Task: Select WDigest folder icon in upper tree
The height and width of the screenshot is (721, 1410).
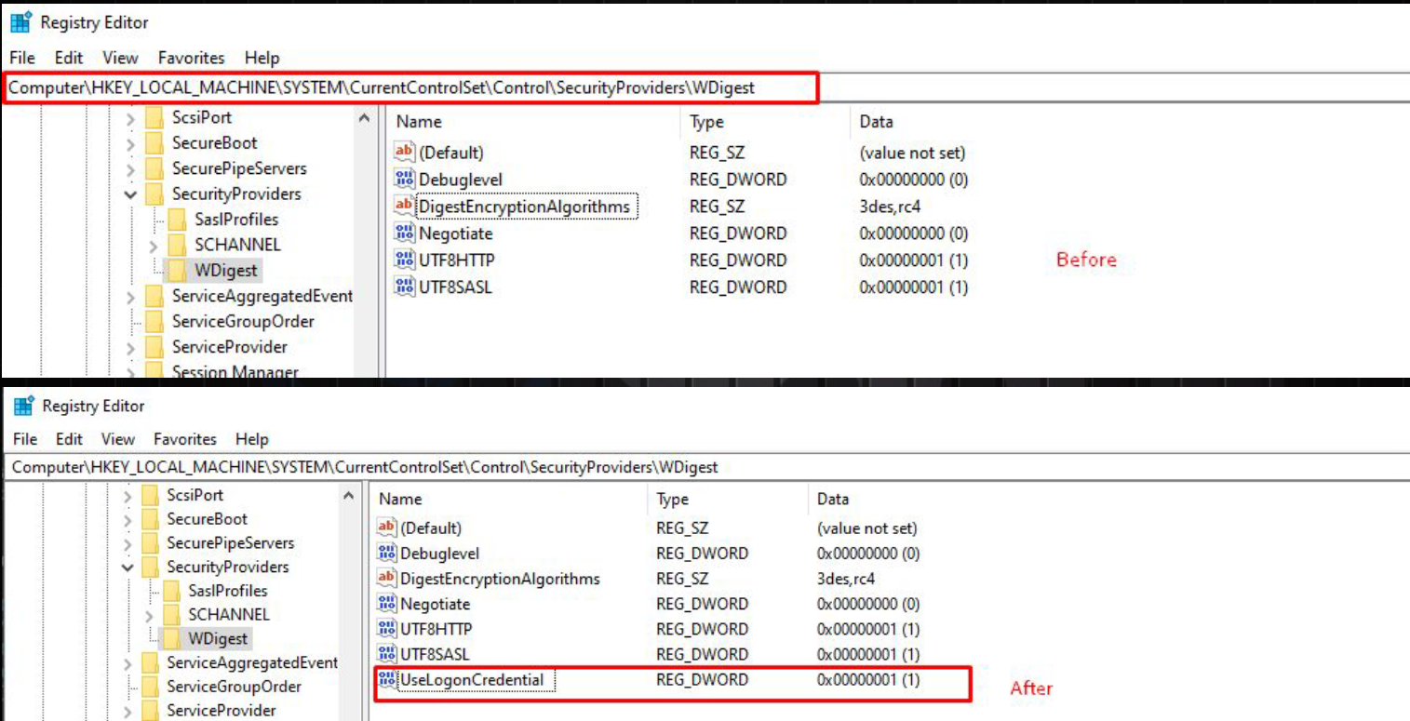Action: pos(178,271)
